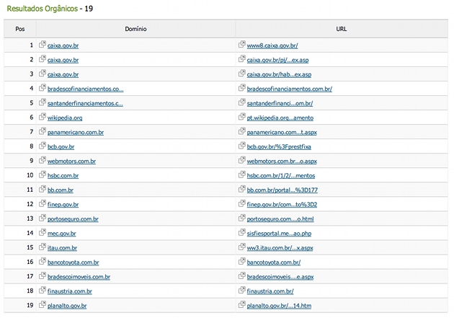Viewport: 454px width, 318px height.
Task: Open webmotors.com.br domain link
Action: point(71,162)
